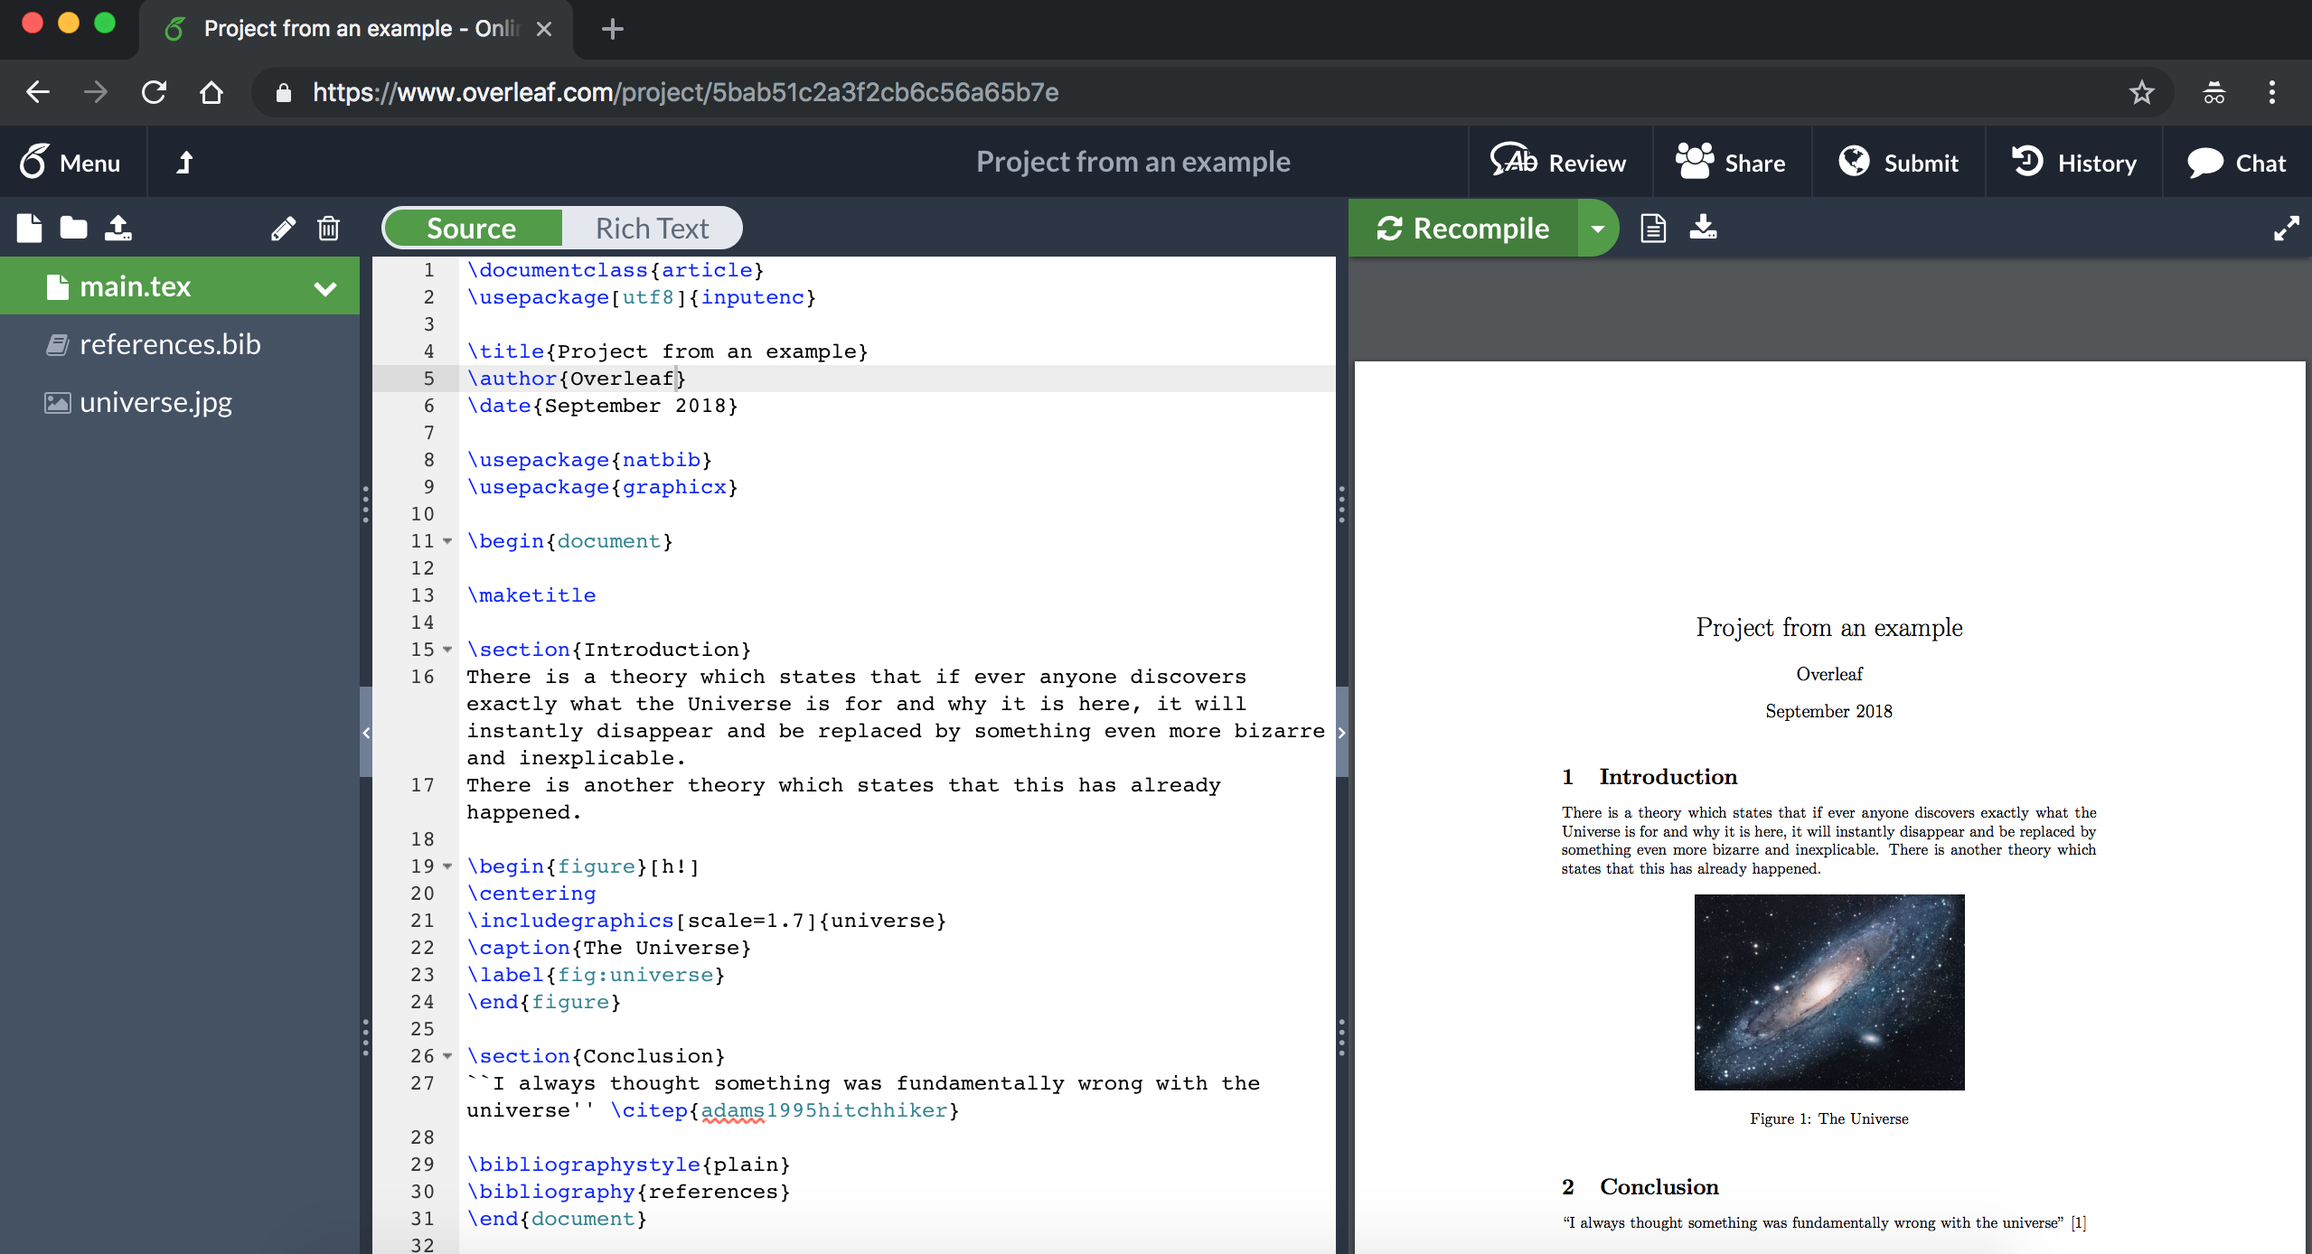Open the download compiled PDF icon
The image size is (2312, 1254).
click(1700, 227)
